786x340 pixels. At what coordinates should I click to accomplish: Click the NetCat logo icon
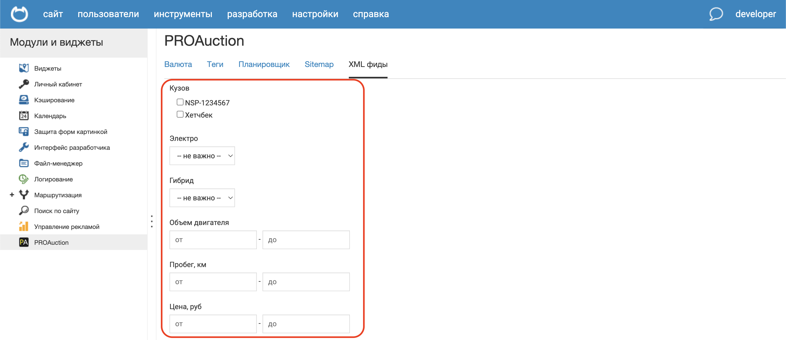(x=19, y=14)
